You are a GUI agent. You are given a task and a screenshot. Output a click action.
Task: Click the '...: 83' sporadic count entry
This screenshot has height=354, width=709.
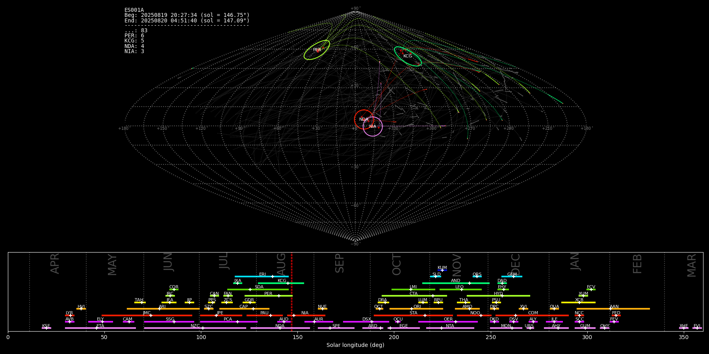136,31
